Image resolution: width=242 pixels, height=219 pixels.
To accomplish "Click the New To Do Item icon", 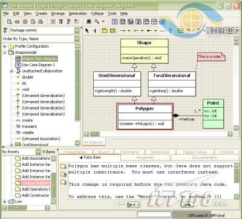I will (64, 166).
